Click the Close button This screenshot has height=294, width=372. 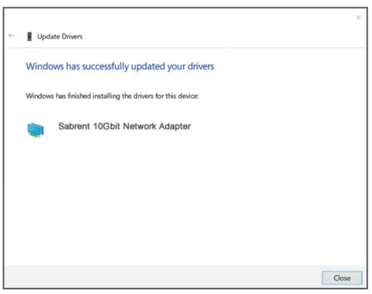pos(342,278)
